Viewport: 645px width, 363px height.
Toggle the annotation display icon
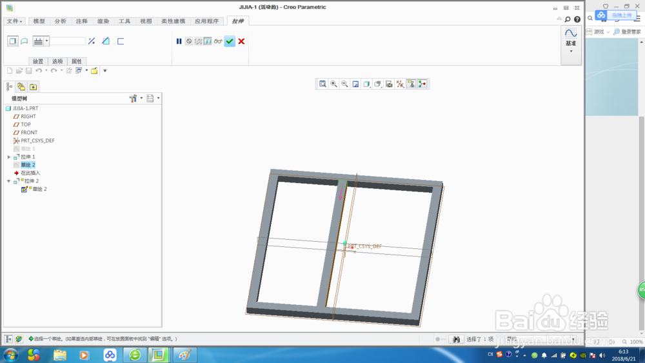(x=411, y=84)
